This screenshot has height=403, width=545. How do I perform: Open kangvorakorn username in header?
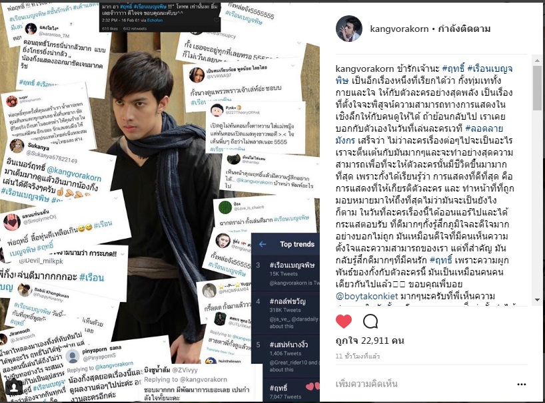(x=399, y=29)
